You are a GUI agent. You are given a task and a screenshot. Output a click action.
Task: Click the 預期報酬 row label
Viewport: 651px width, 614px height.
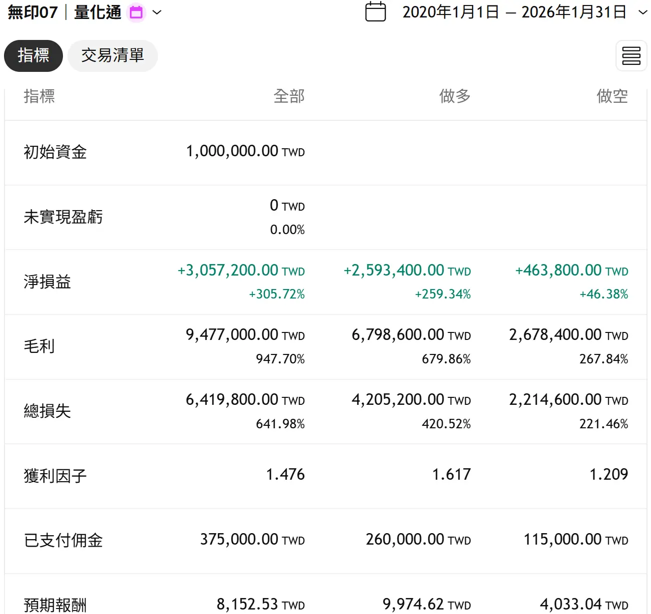point(55,604)
